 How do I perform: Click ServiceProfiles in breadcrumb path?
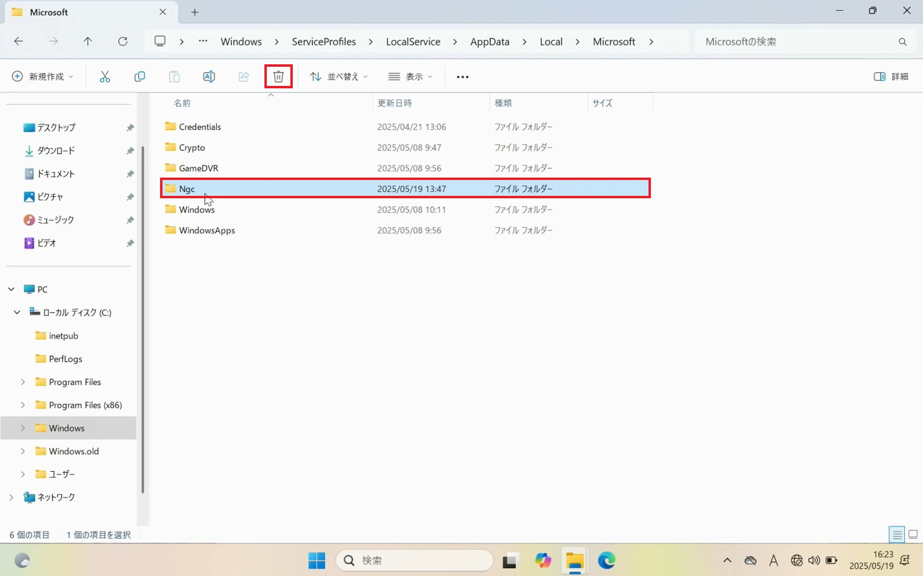pyautogui.click(x=324, y=42)
